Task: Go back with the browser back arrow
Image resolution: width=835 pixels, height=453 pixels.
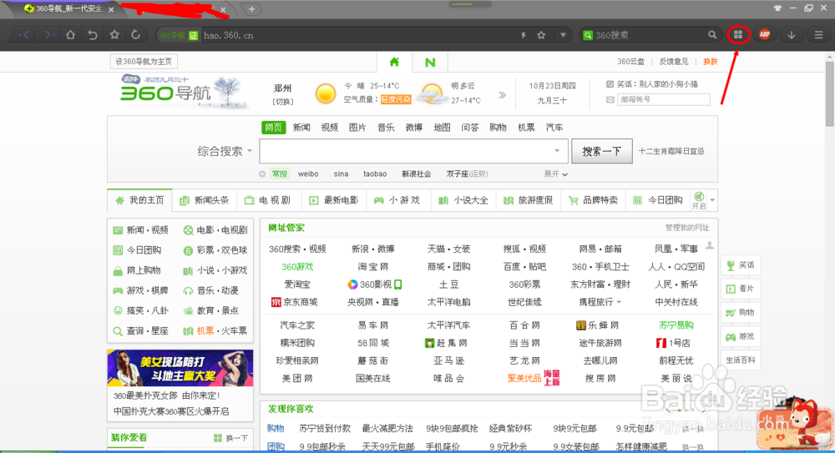Action: pyautogui.click(x=24, y=35)
